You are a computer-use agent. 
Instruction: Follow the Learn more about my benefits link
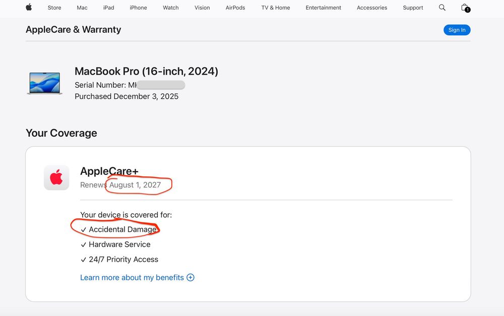[132, 277]
